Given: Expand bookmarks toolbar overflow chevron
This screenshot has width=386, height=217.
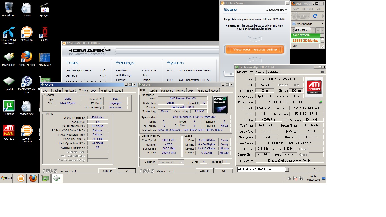Looking at the screenshot, I should pyautogui.click(x=322, y=24).
